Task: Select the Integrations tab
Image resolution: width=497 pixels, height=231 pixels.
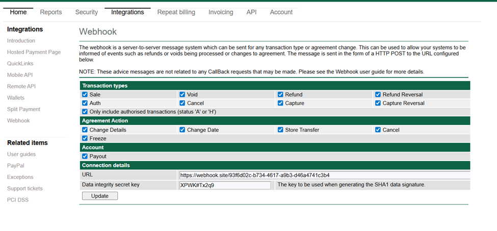Action: tap(127, 12)
